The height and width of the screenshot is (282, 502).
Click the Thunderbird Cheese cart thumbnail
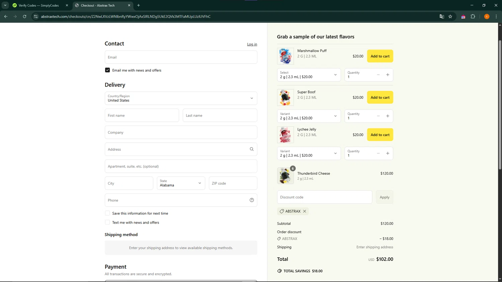(285, 176)
